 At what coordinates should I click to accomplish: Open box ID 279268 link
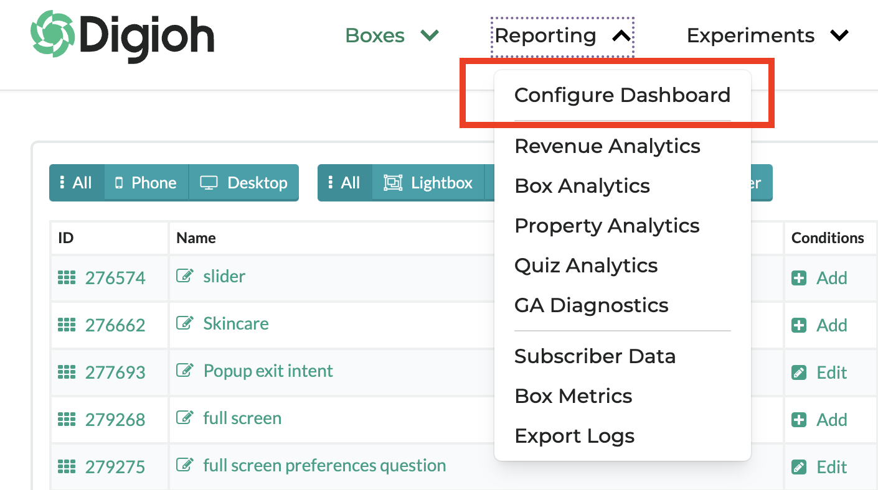point(115,420)
